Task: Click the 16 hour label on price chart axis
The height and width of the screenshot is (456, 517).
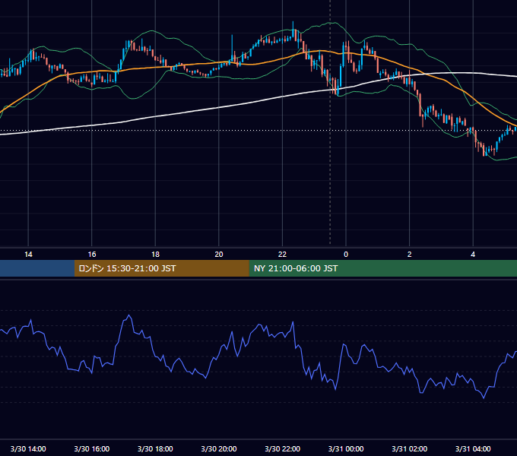Action: click(92, 255)
